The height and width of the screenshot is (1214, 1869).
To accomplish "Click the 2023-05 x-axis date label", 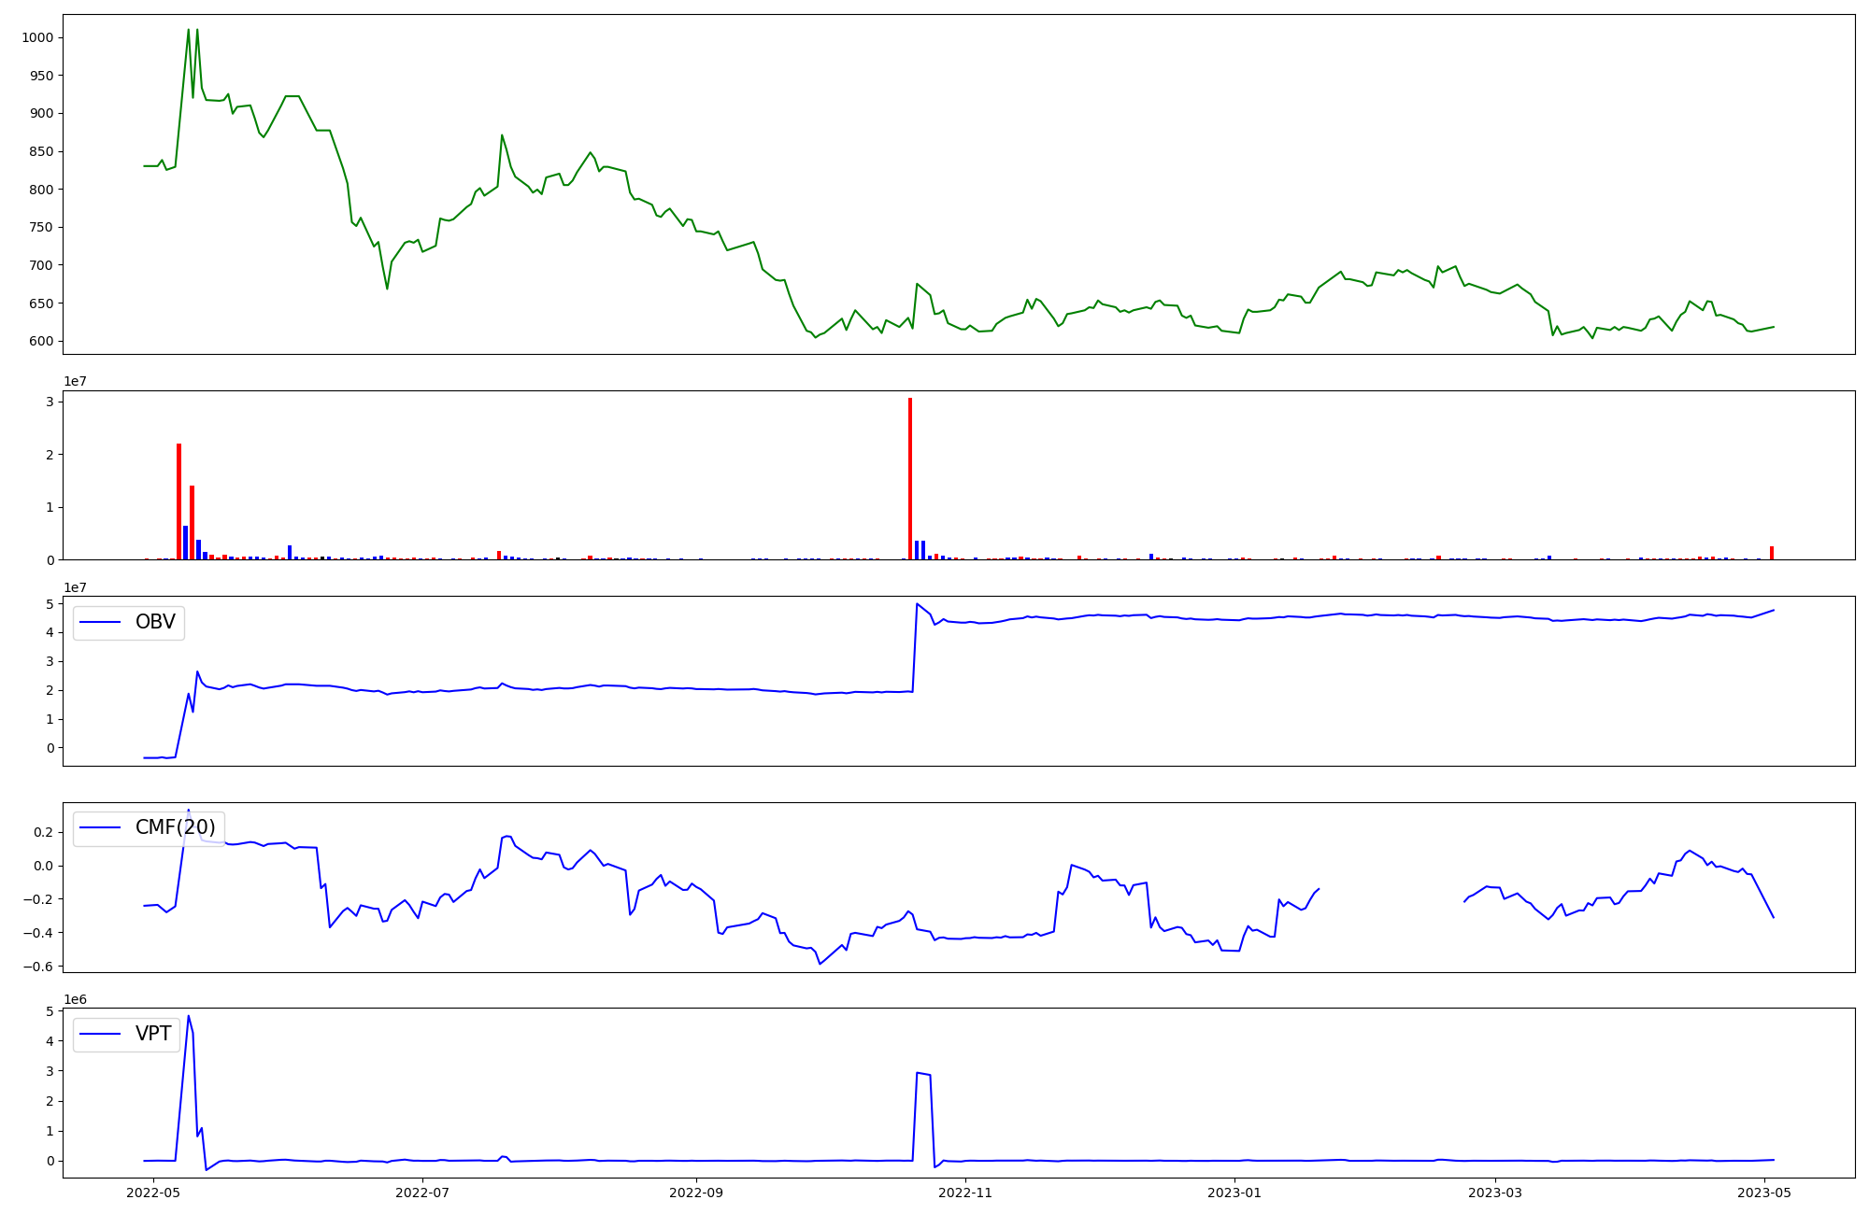I will [1764, 1193].
